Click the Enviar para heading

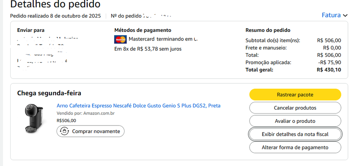click(31, 30)
